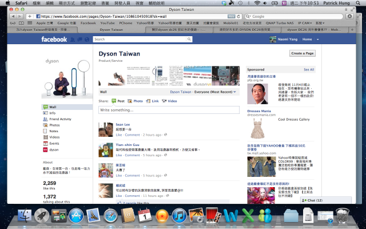Open friend requests icon in Facebook header
Screen dimensions: 366x229
73,40
